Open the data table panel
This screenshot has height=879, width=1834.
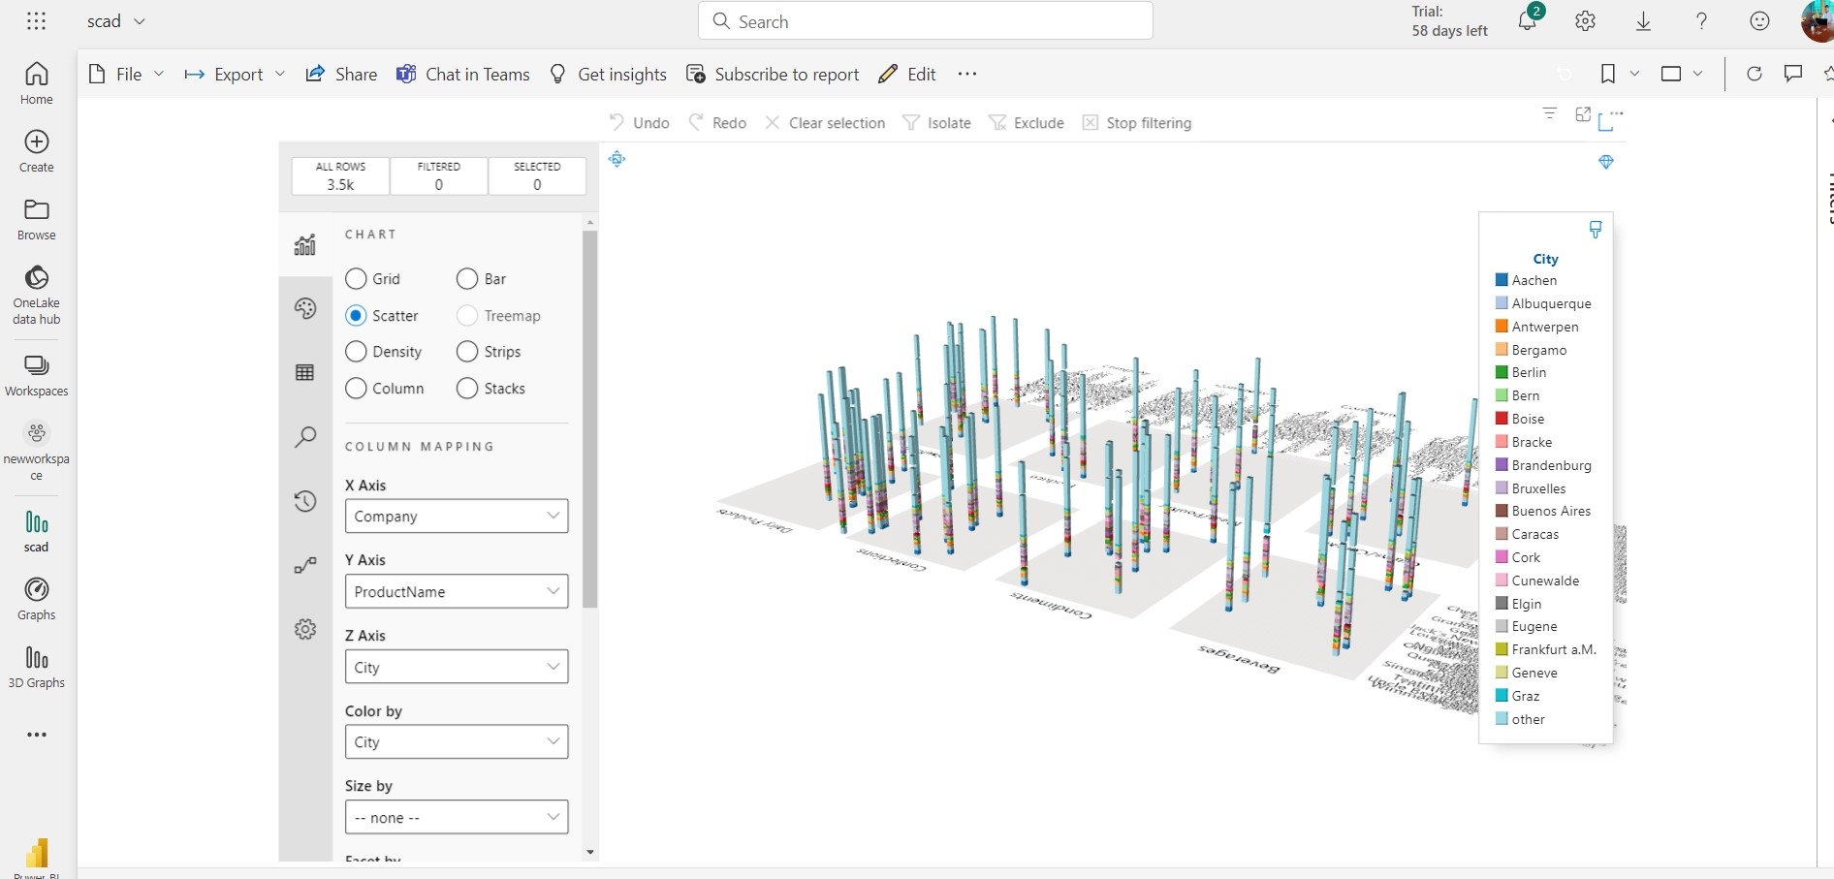(305, 372)
